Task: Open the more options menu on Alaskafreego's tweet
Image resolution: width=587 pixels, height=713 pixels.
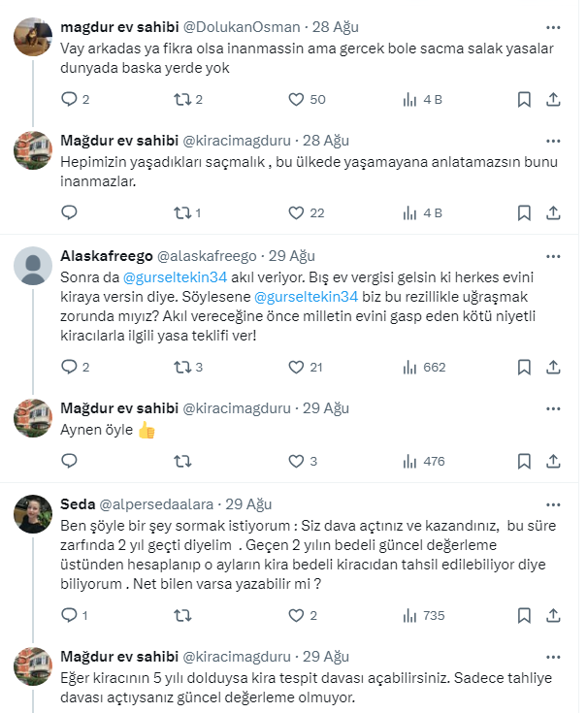Action: pos(553,256)
